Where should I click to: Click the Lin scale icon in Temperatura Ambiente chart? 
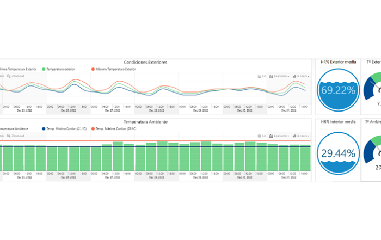pyautogui.click(x=262, y=136)
